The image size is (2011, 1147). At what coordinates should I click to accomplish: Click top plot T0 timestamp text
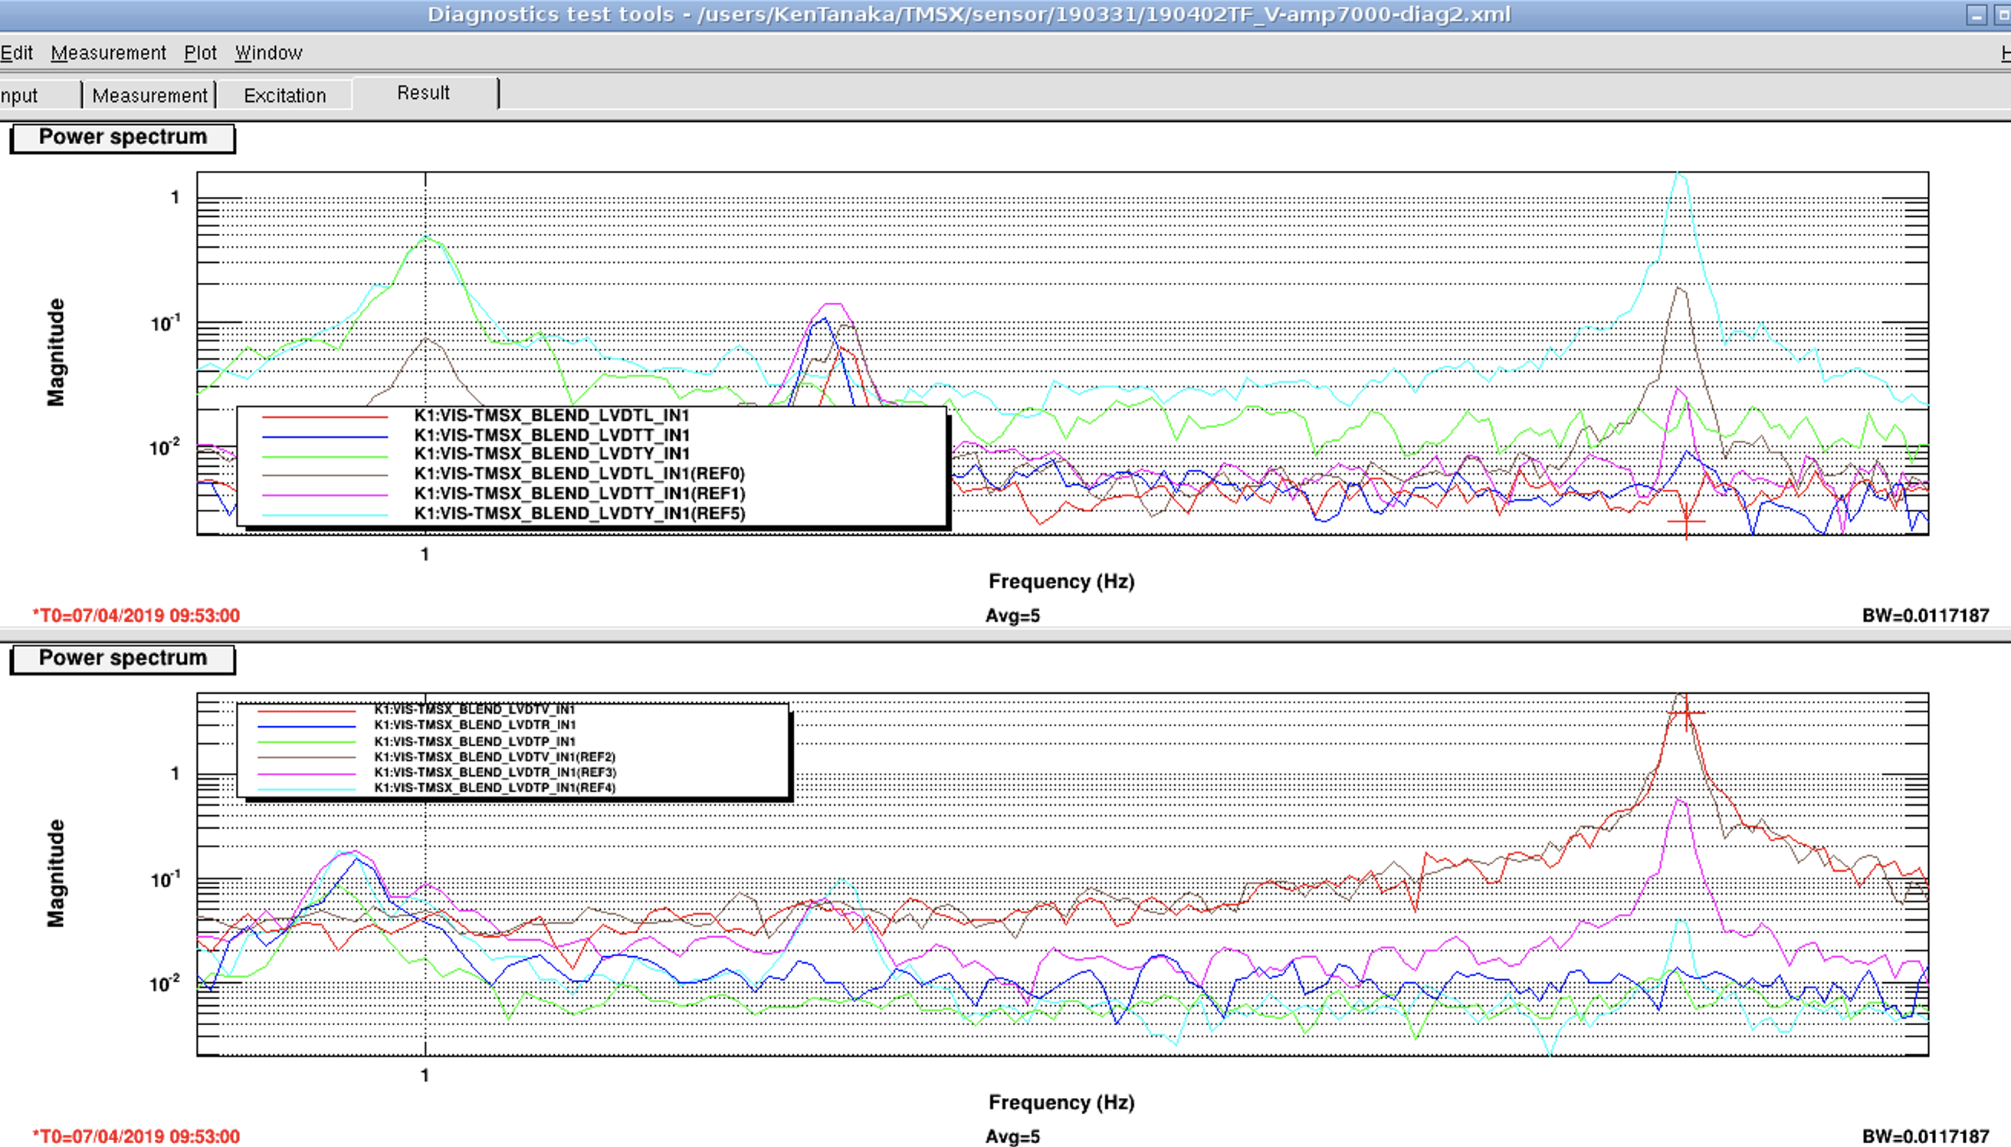pyautogui.click(x=136, y=616)
